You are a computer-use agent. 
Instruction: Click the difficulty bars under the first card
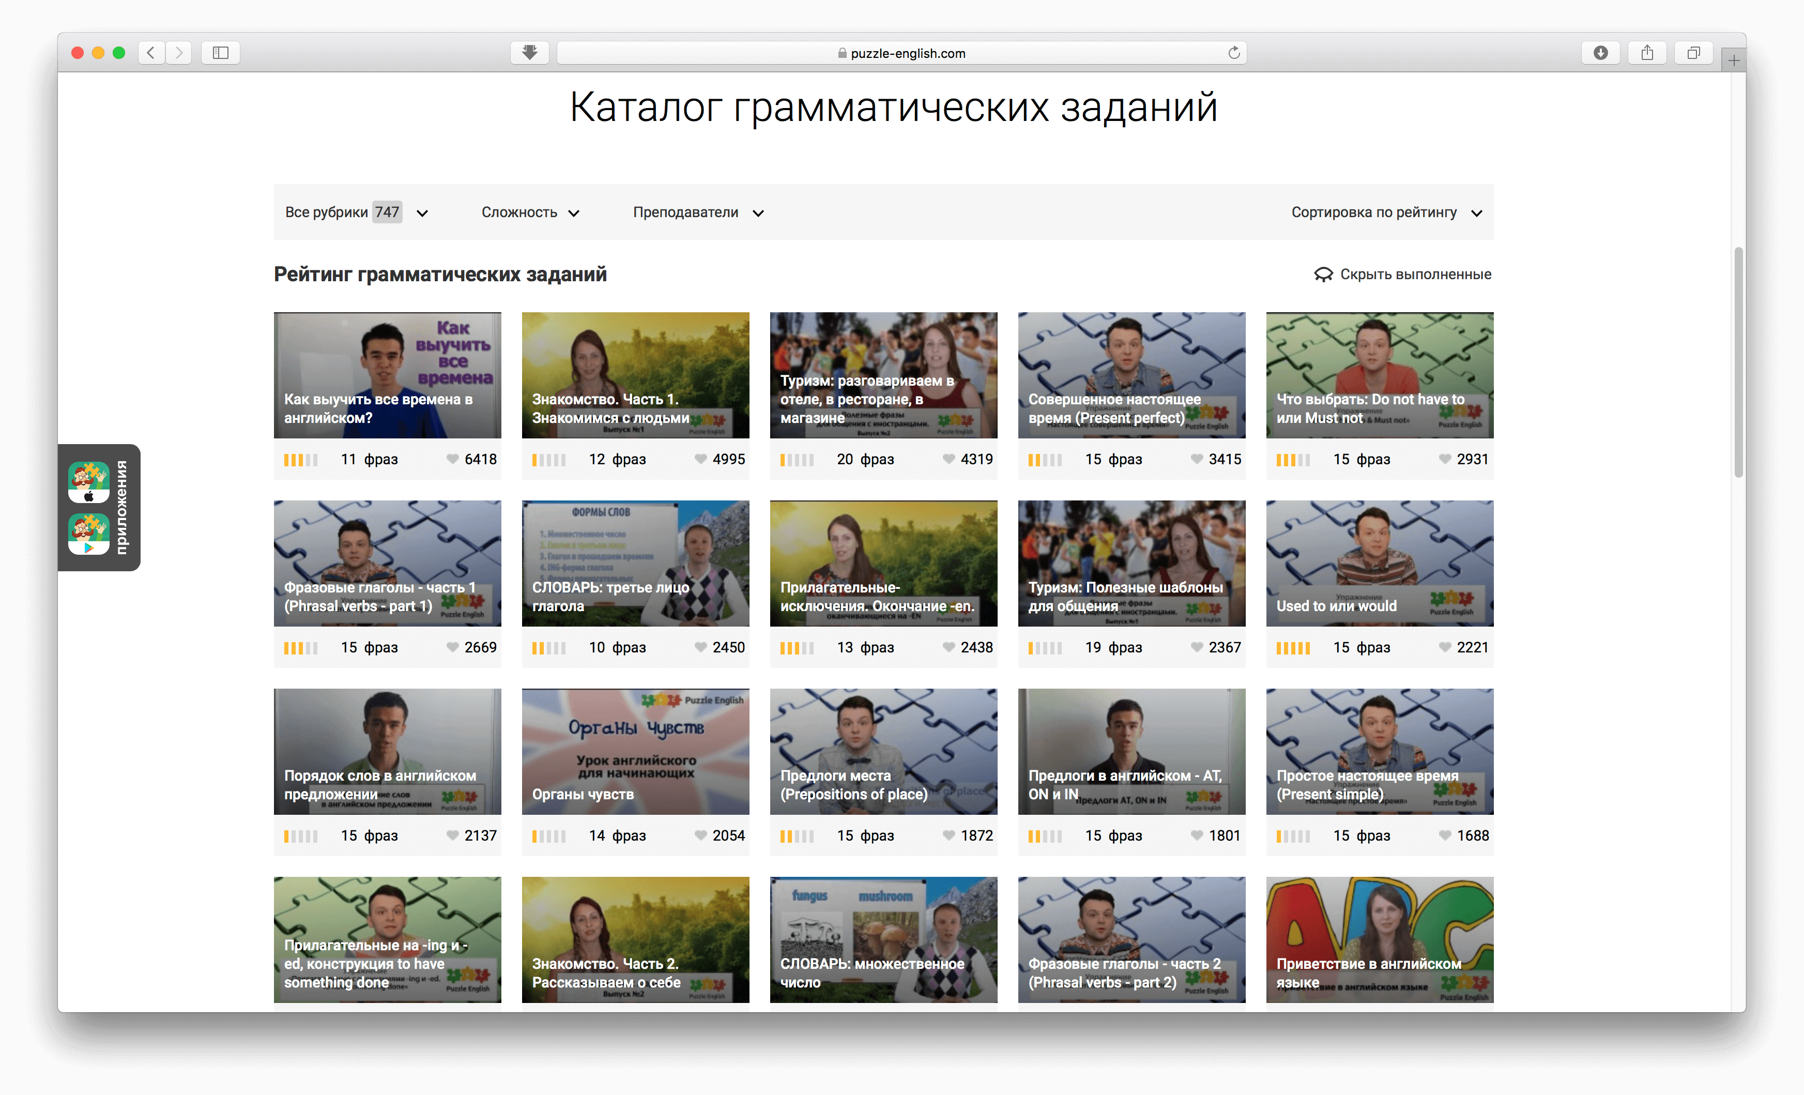coord(301,459)
